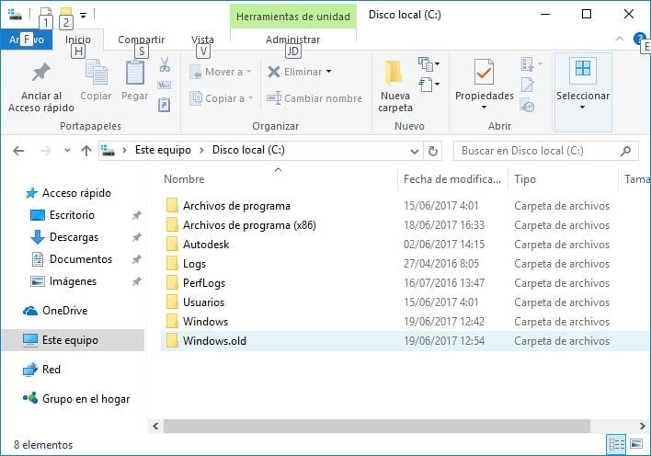Select the Autodesk folder
651x456 pixels.
197,245
